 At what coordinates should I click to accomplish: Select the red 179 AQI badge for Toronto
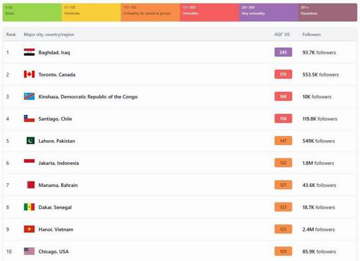pyautogui.click(x=283, y=75)
